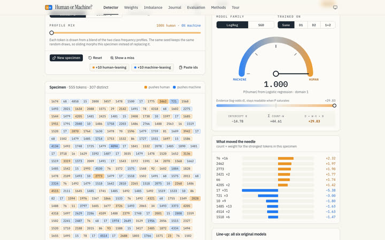Viewport: 385px width, 240px height.
Task: Click the evidence log-odds bar handle
Action: (x=334, y=106)
